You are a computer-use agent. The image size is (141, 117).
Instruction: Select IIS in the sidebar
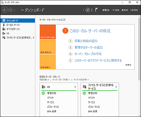click(x=18, y=33)
